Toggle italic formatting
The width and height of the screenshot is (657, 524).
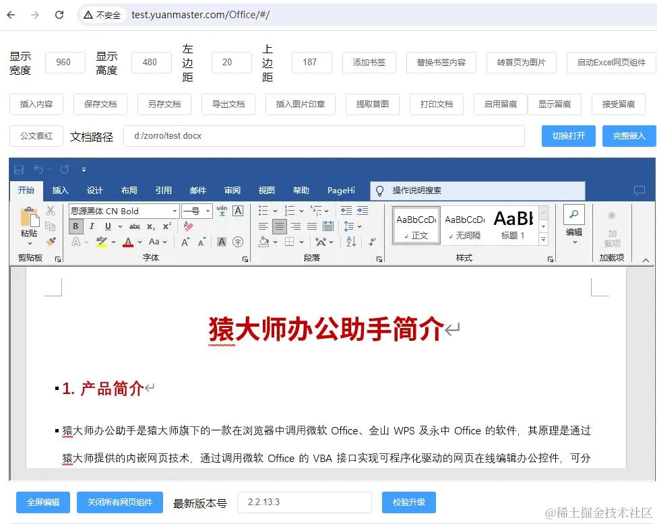[x=92, y=226]
